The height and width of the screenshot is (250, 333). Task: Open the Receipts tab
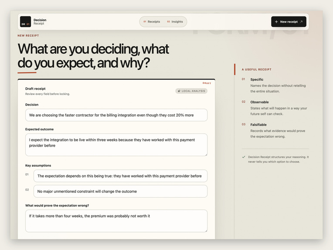(152, 22)
